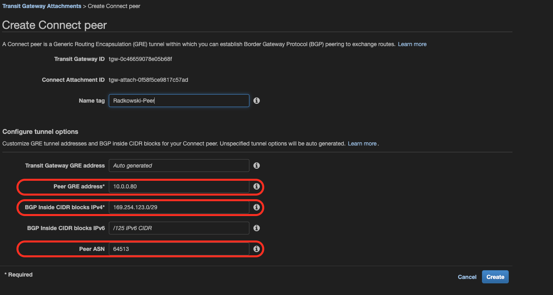The image size is (553, 295).
Task: Focus the Name tag input field
Action: point(179,101)
